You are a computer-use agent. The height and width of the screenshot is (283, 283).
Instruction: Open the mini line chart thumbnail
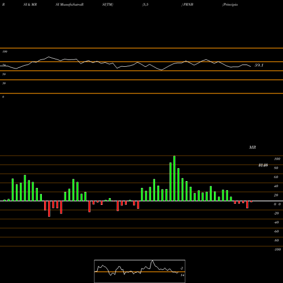coord(140,271)
